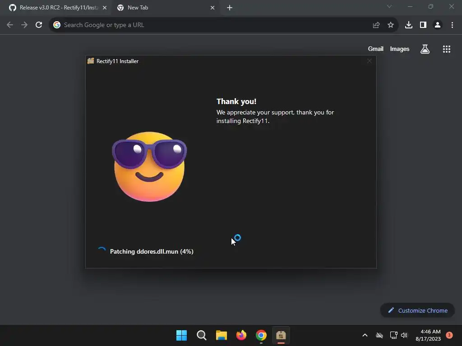
Task: Click the Patching ddores.dll.mun (4%) status
Action: click(x=152, y=251)
